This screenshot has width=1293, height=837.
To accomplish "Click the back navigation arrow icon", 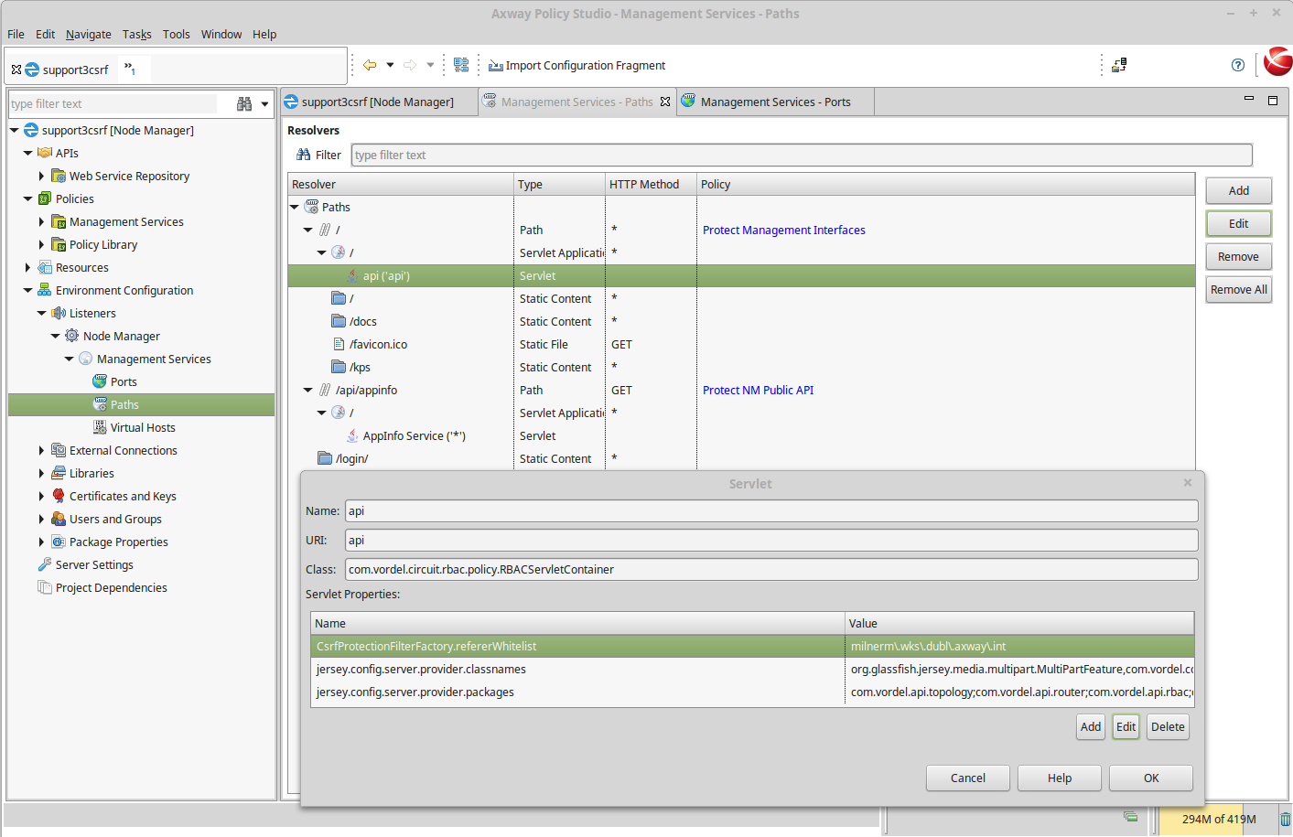I will [370, 65].
